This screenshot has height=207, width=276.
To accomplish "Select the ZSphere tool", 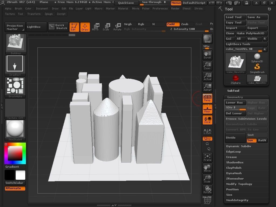I will coord(236,80).
